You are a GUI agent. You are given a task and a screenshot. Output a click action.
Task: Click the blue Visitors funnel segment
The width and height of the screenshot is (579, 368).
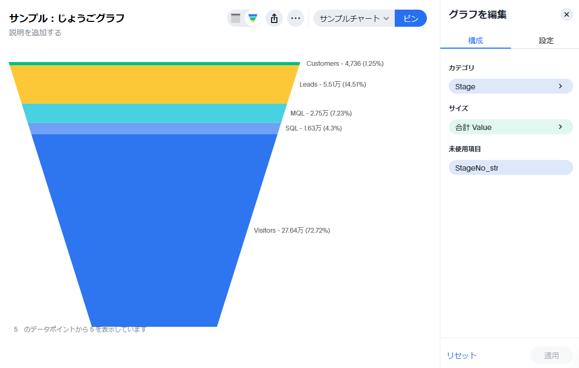coord(155,230)
